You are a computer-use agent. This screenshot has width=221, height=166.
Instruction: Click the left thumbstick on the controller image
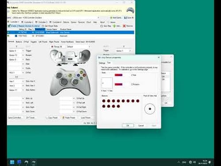(x=59, y=75)
